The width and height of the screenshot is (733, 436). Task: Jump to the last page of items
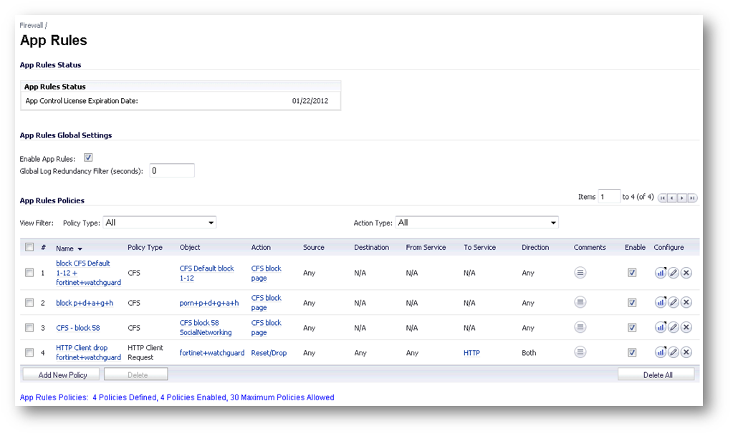pos(692,198)
